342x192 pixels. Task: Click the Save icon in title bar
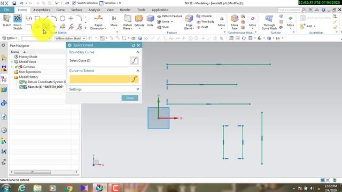pos(14,3)
